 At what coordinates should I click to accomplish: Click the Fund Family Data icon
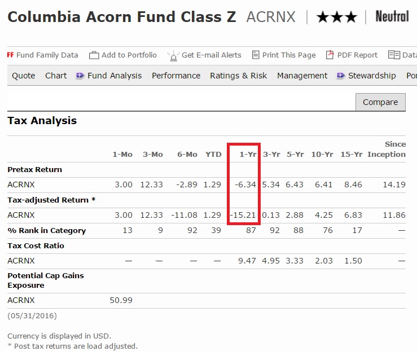coord(10,55)
